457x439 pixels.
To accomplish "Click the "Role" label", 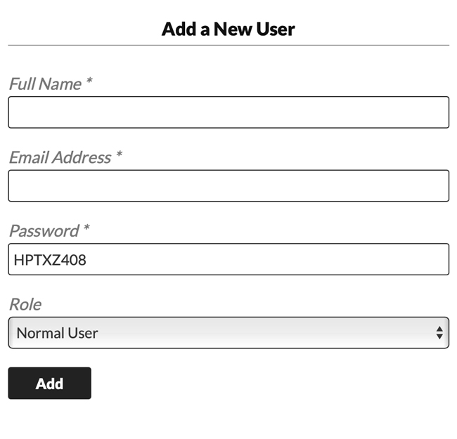I will coord(25,304).
